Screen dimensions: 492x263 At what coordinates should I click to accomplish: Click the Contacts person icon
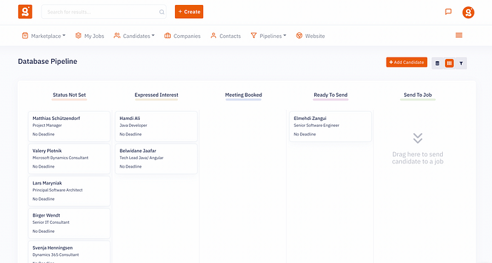214,36
